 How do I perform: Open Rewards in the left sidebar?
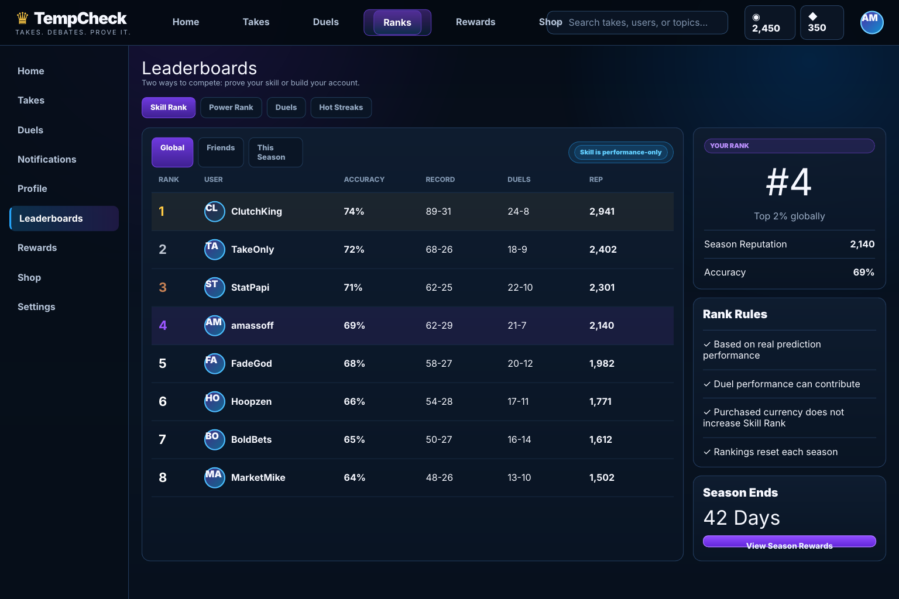[64, 247]
